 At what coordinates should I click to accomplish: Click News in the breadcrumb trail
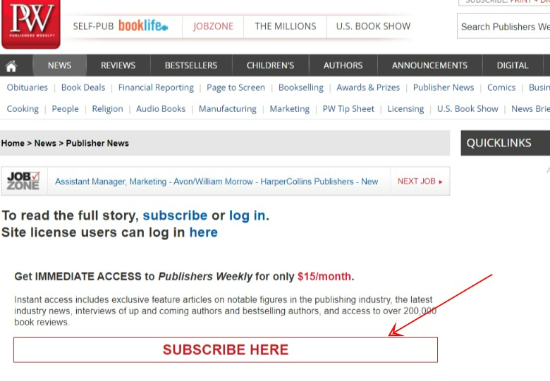[x=45, y=143]
